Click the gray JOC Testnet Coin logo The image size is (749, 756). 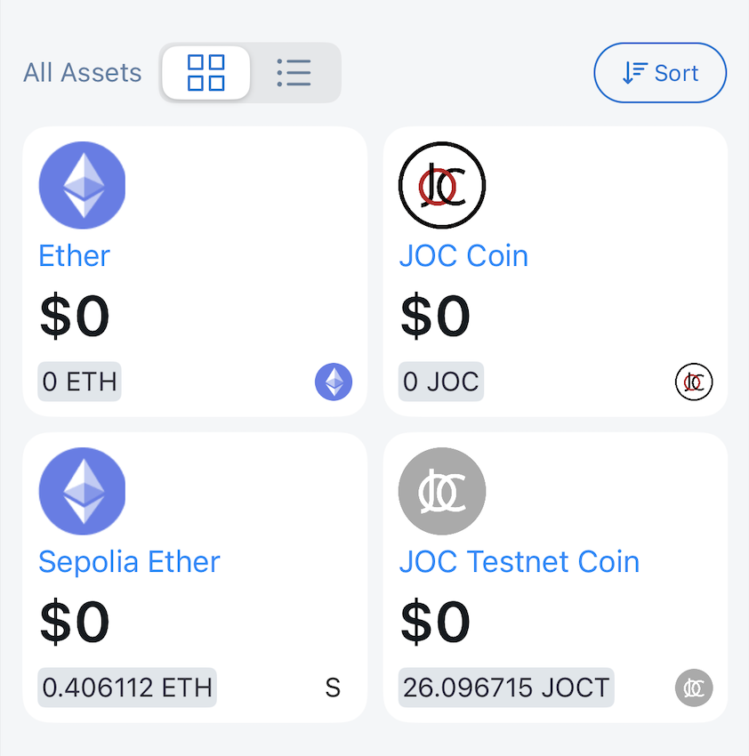point(442,491)
